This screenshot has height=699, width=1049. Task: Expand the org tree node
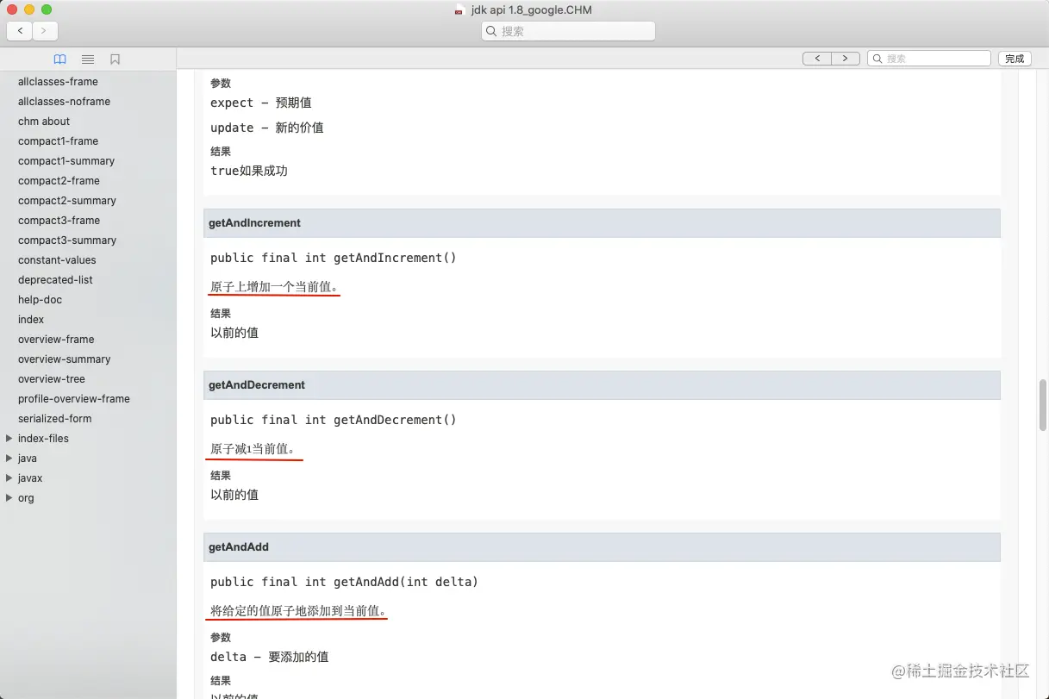tap(9, 497)
